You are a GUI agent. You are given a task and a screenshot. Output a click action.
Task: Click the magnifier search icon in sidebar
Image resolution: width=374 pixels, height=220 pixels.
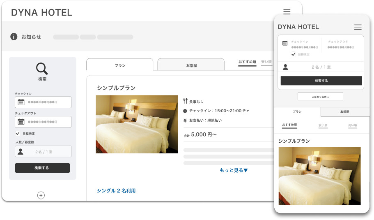coord(42,68)
